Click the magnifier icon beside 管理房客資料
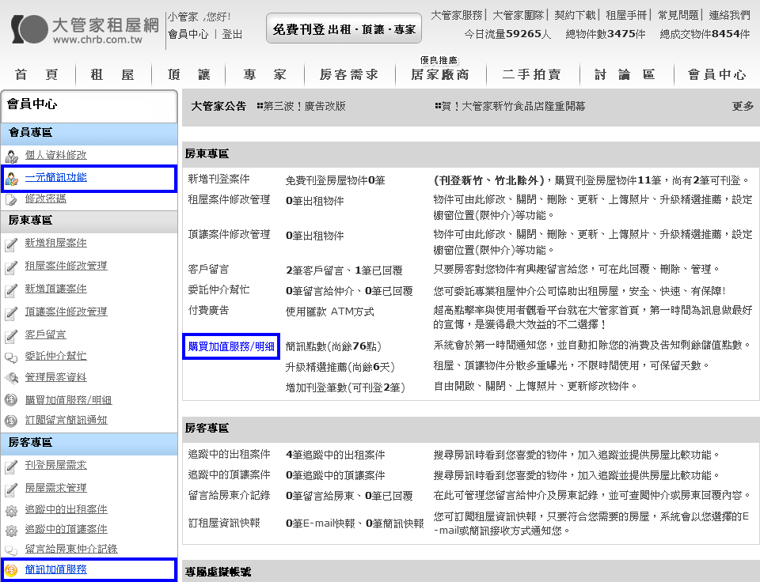This screenshot has width=760, height=582. pos(12,378)
